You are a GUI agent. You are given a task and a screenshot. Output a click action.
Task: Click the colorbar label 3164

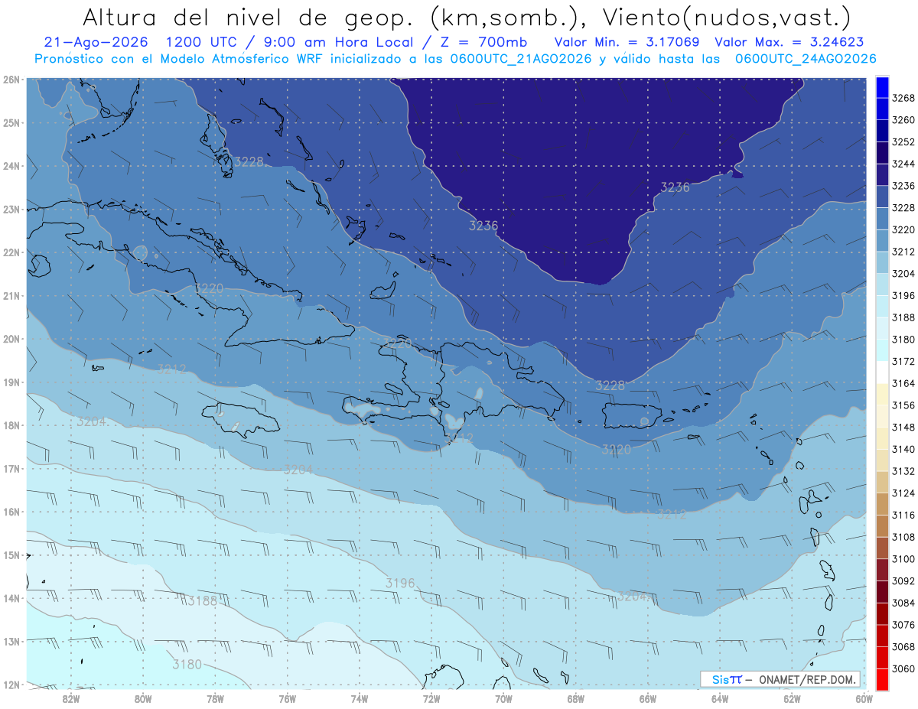[x=903, y=383]
